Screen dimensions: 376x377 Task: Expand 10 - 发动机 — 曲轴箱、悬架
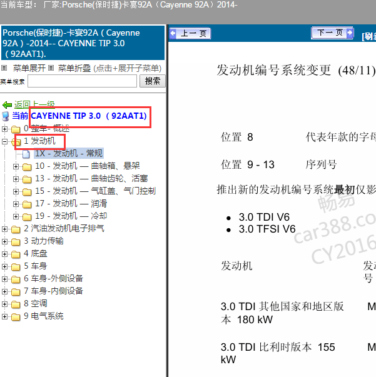(16, 166)
